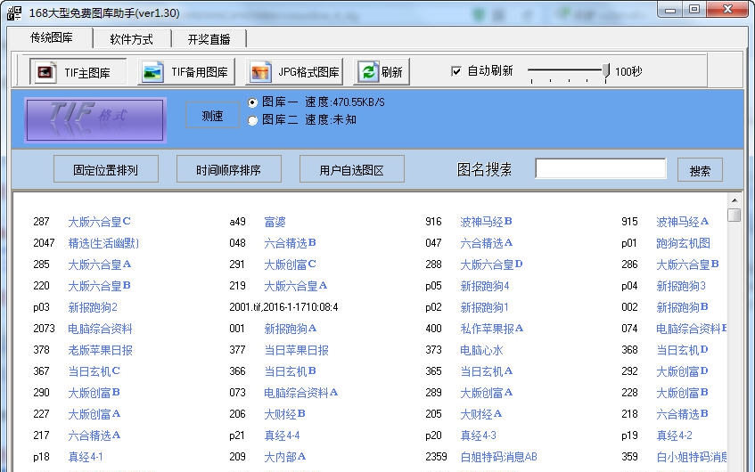Open the 精选(生活幽默) link

[x=103, y=243]
